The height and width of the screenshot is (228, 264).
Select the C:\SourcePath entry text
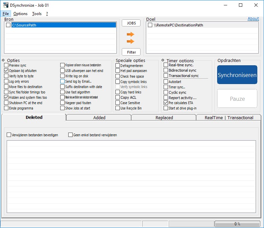click(24, 25)
